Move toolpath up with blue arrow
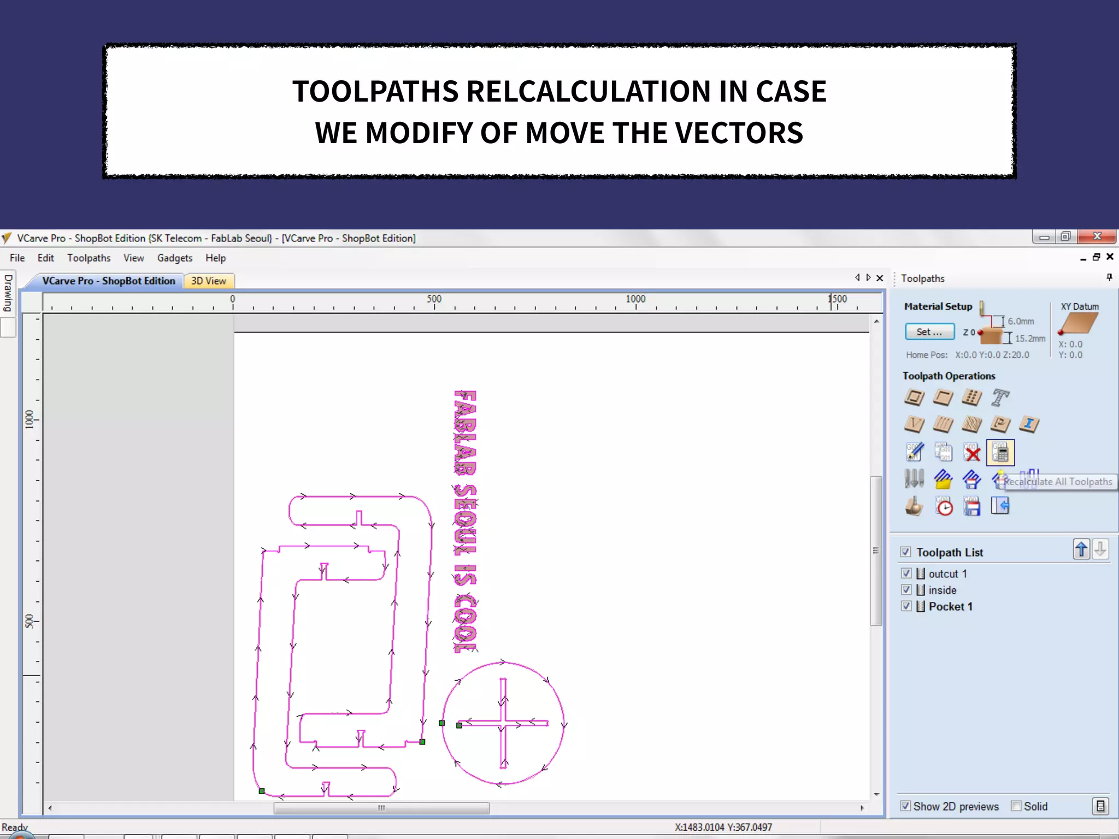Screen dimensions: 1119x839 [x=1081, y=550]
